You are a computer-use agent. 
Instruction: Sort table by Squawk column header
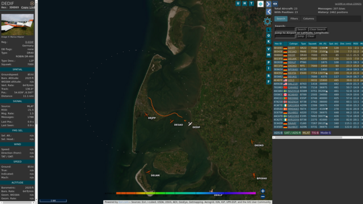pos(313,44)
